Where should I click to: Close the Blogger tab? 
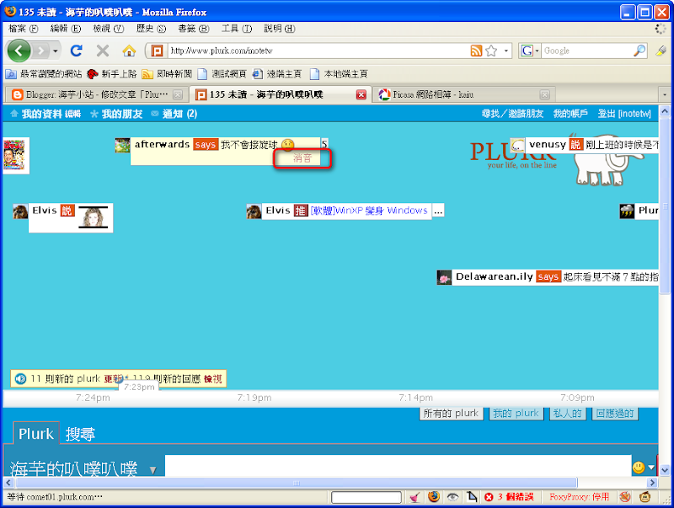pos(178,94)
